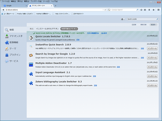Open the search engine selector dropdown

109,10
